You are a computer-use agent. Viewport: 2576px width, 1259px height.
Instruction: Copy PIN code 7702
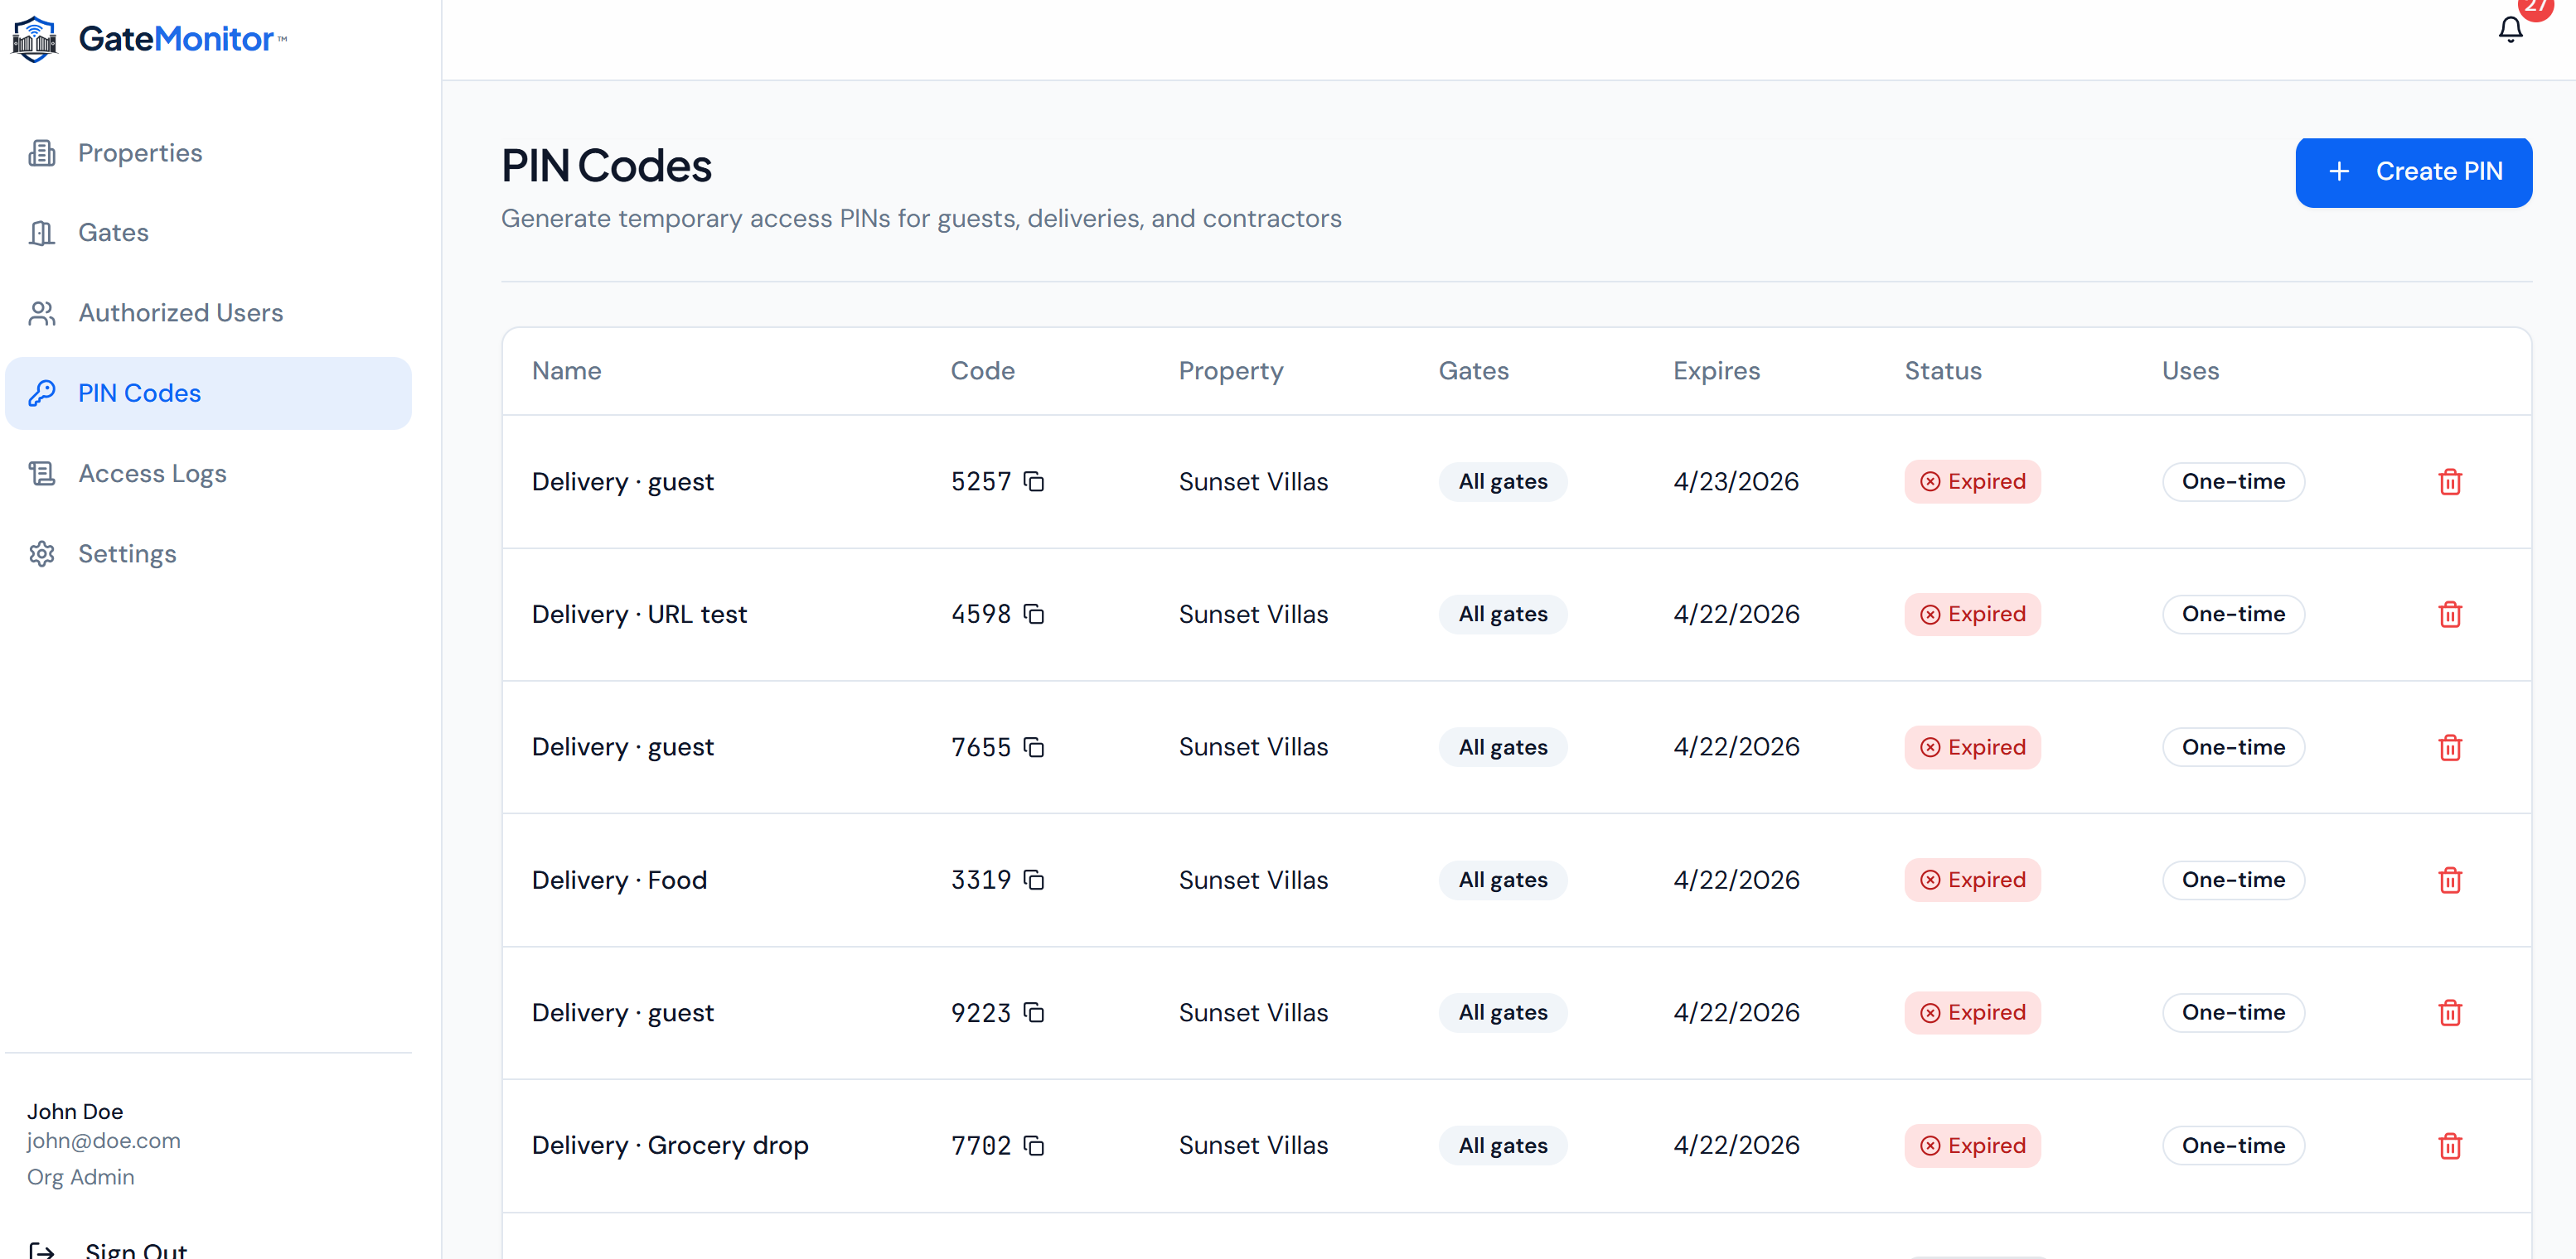(x=1034, y=1146)
